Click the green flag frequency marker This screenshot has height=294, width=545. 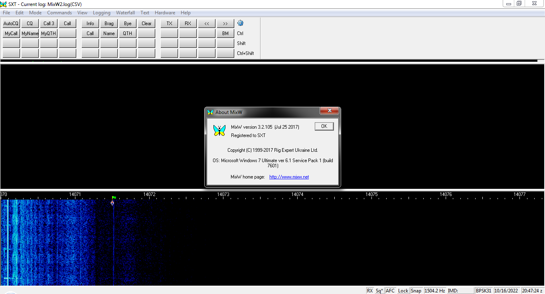coord(114,197)
